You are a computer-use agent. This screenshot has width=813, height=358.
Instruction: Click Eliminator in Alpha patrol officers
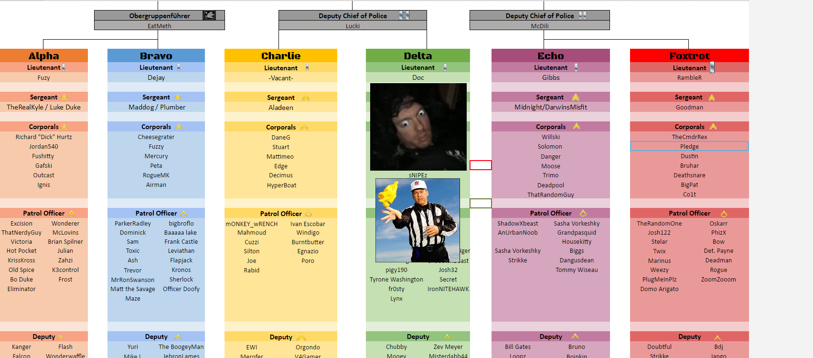pos(21,289)
